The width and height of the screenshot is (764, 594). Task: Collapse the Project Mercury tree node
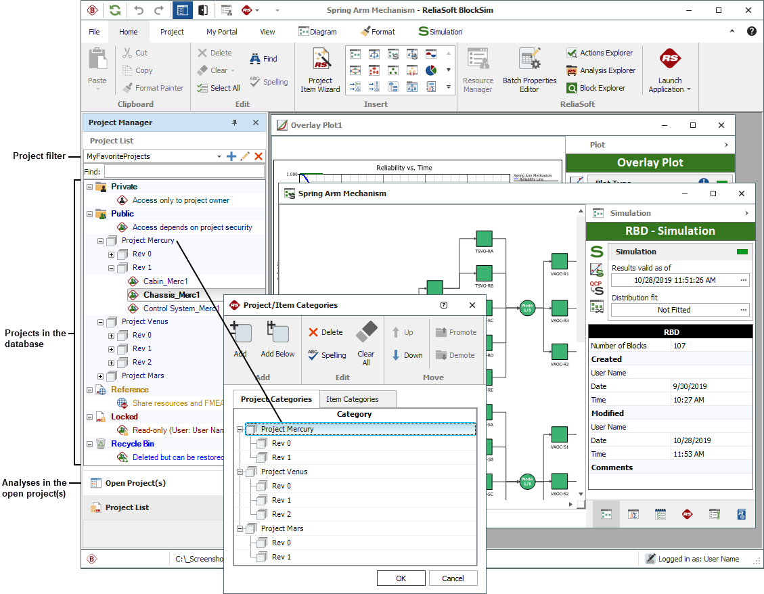pos(101,241)
